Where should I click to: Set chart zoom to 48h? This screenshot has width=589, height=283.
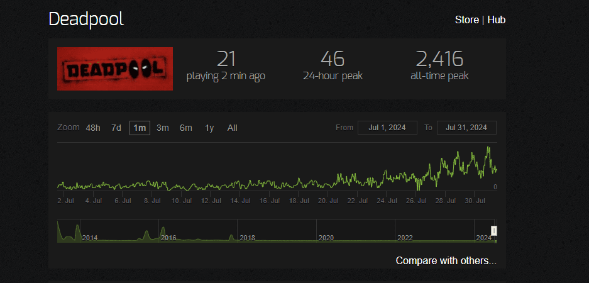(x=93, y=128)
